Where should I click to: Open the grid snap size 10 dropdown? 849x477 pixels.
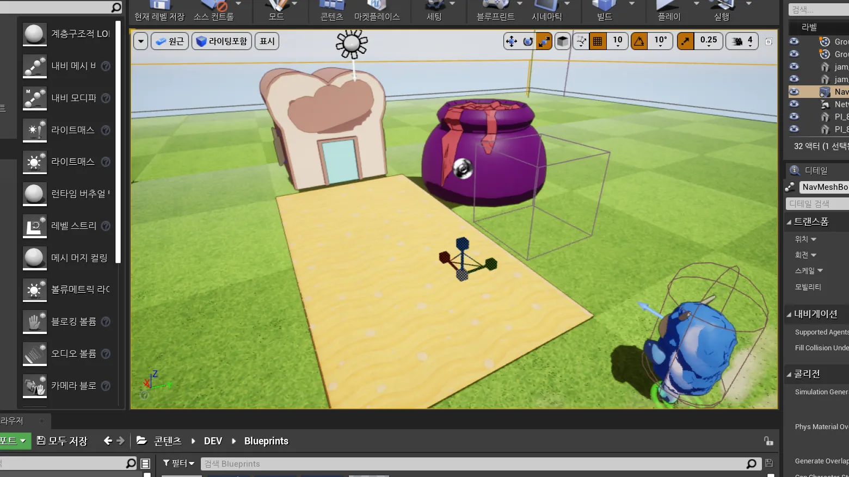(618, 41)
